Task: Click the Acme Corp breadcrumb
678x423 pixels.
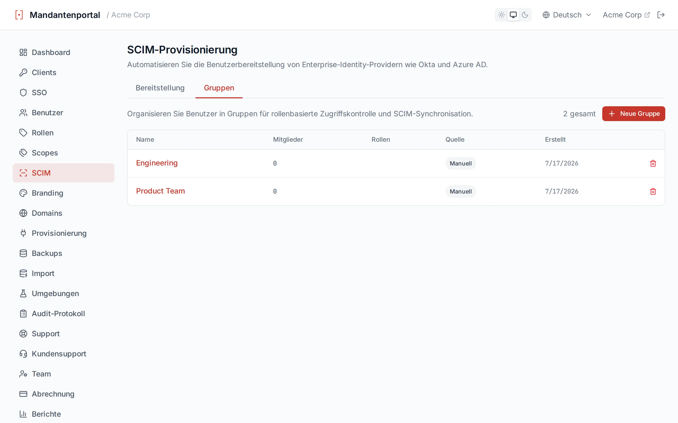Action: point(131,15)
